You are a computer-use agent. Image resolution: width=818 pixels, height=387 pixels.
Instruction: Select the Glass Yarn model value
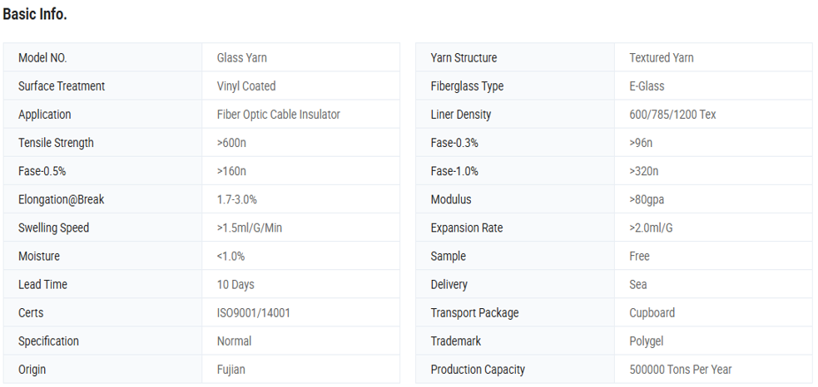click(x=241, y=57)
